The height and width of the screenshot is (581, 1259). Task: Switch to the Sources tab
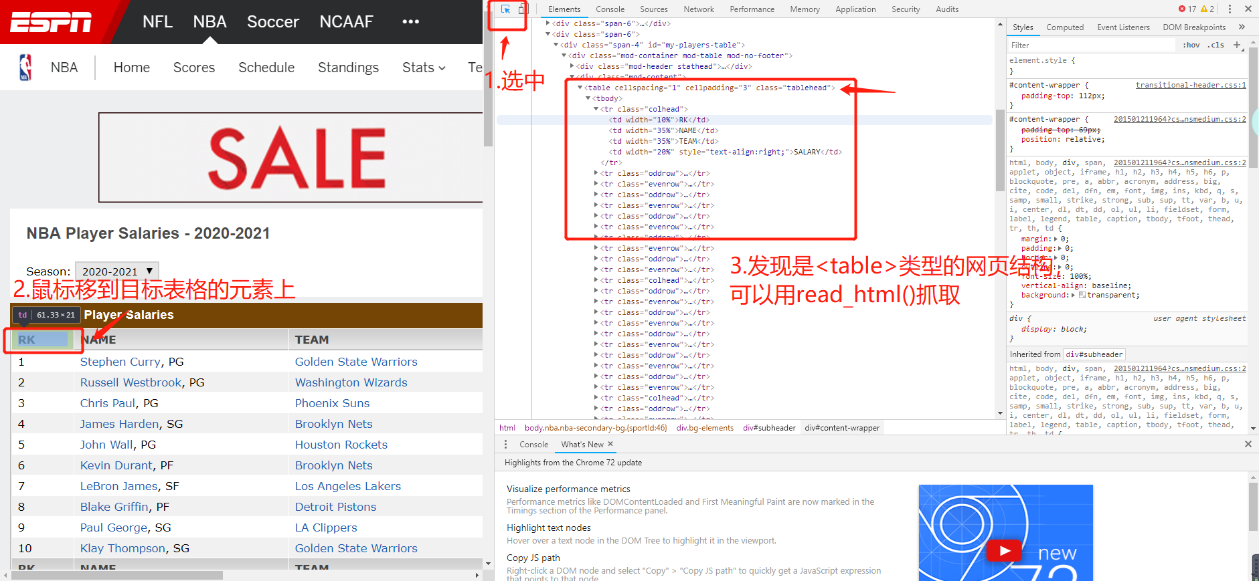654,9
